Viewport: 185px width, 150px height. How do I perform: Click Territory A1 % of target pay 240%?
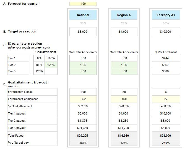tap(165, 143)
